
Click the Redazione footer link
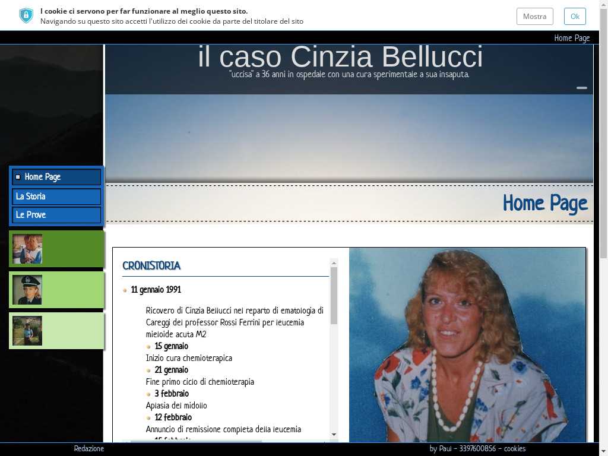point(88,449)
